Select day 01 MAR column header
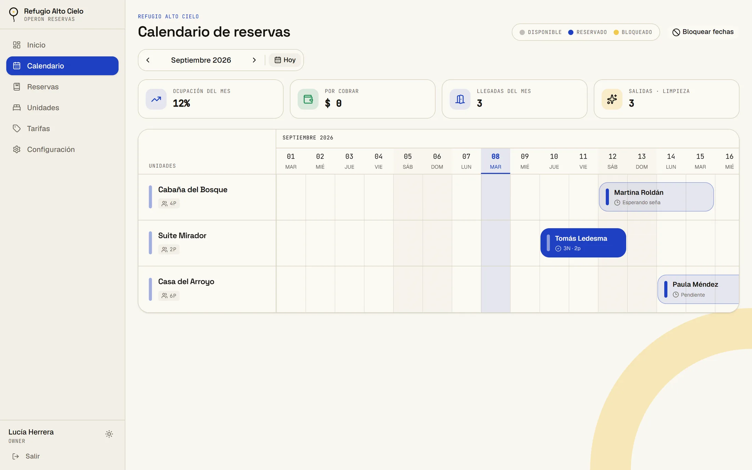This screenshot has width=752, height=470. (291, 161)
